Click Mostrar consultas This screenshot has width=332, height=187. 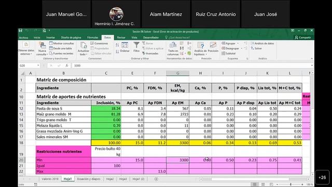tap(62, 43)
